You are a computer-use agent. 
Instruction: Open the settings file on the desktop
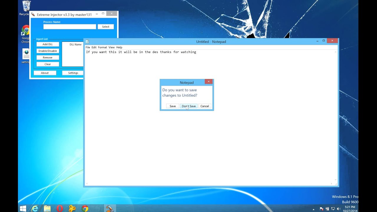[26, 56]
